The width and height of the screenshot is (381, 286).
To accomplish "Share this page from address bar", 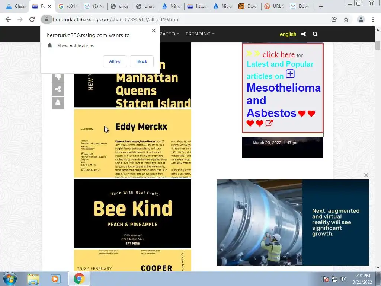I will tap(334, 19).
